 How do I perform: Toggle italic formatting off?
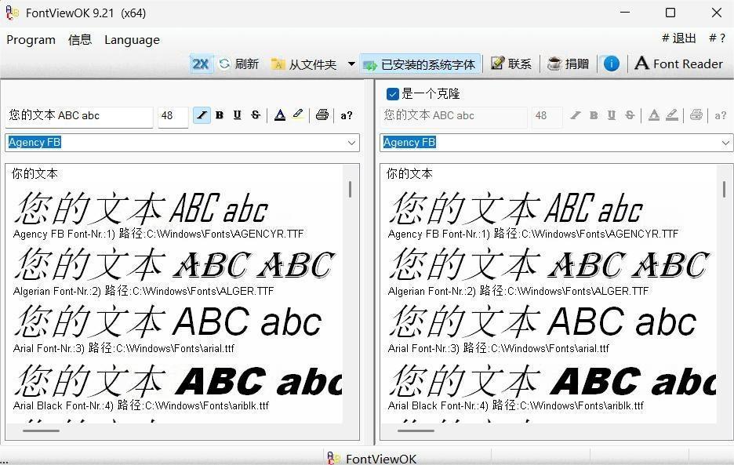point(202,115)
